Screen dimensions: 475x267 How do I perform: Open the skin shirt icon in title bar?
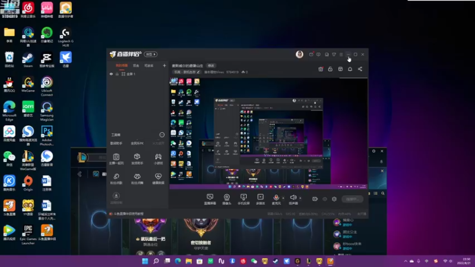[x=334, y=55]
